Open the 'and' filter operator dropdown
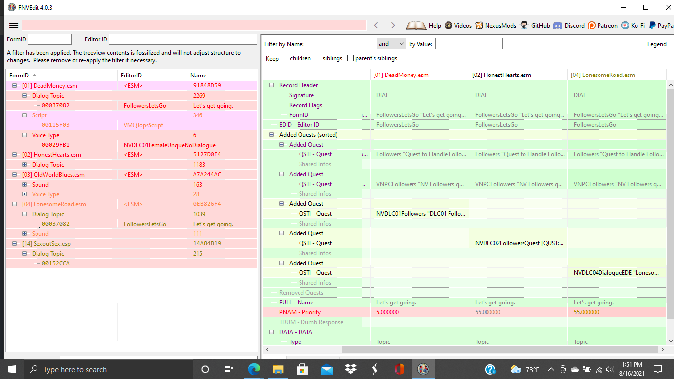Viewport: 674px width, 379px height. [391, 44]
